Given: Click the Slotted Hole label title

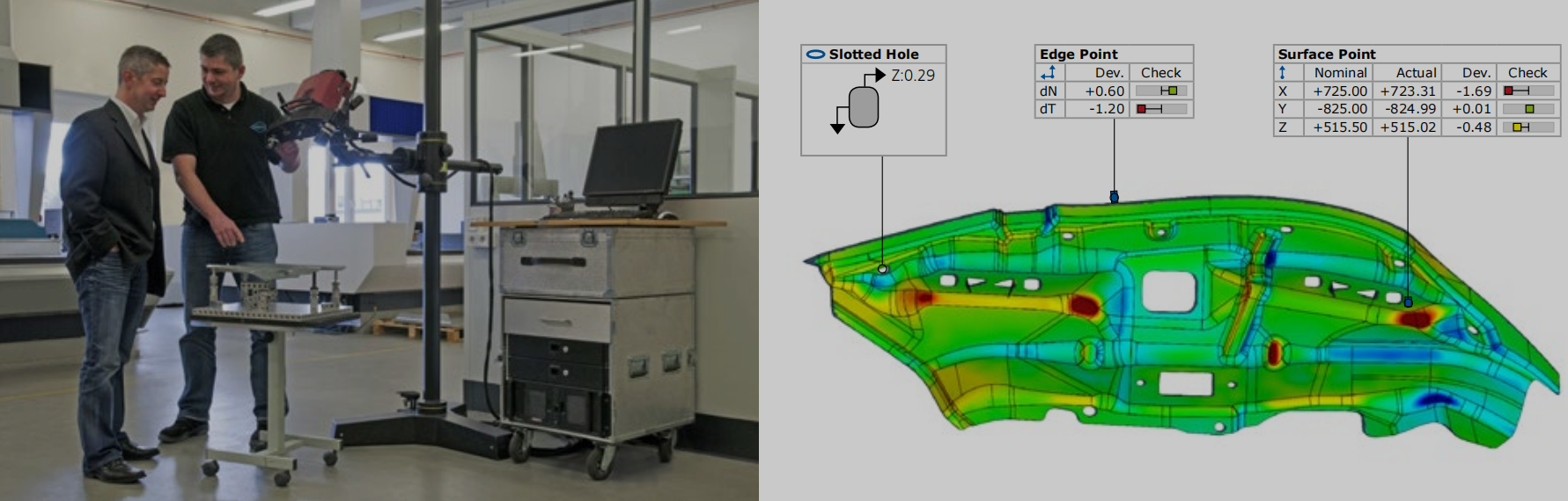Looking at the screenshot, I should [873, 54].
